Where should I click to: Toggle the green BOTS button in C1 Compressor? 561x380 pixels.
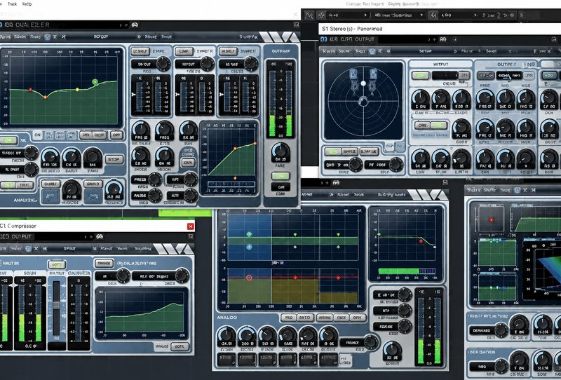tap(57, 264)
